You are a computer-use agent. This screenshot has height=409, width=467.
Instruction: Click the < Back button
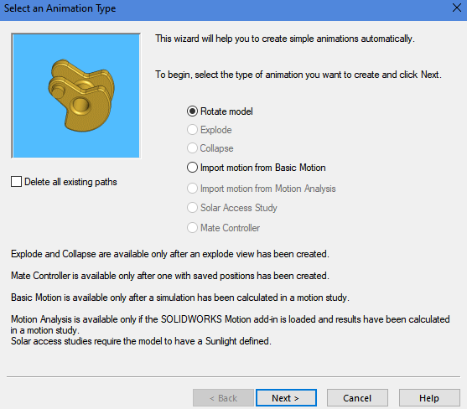[x=223, y=398]
